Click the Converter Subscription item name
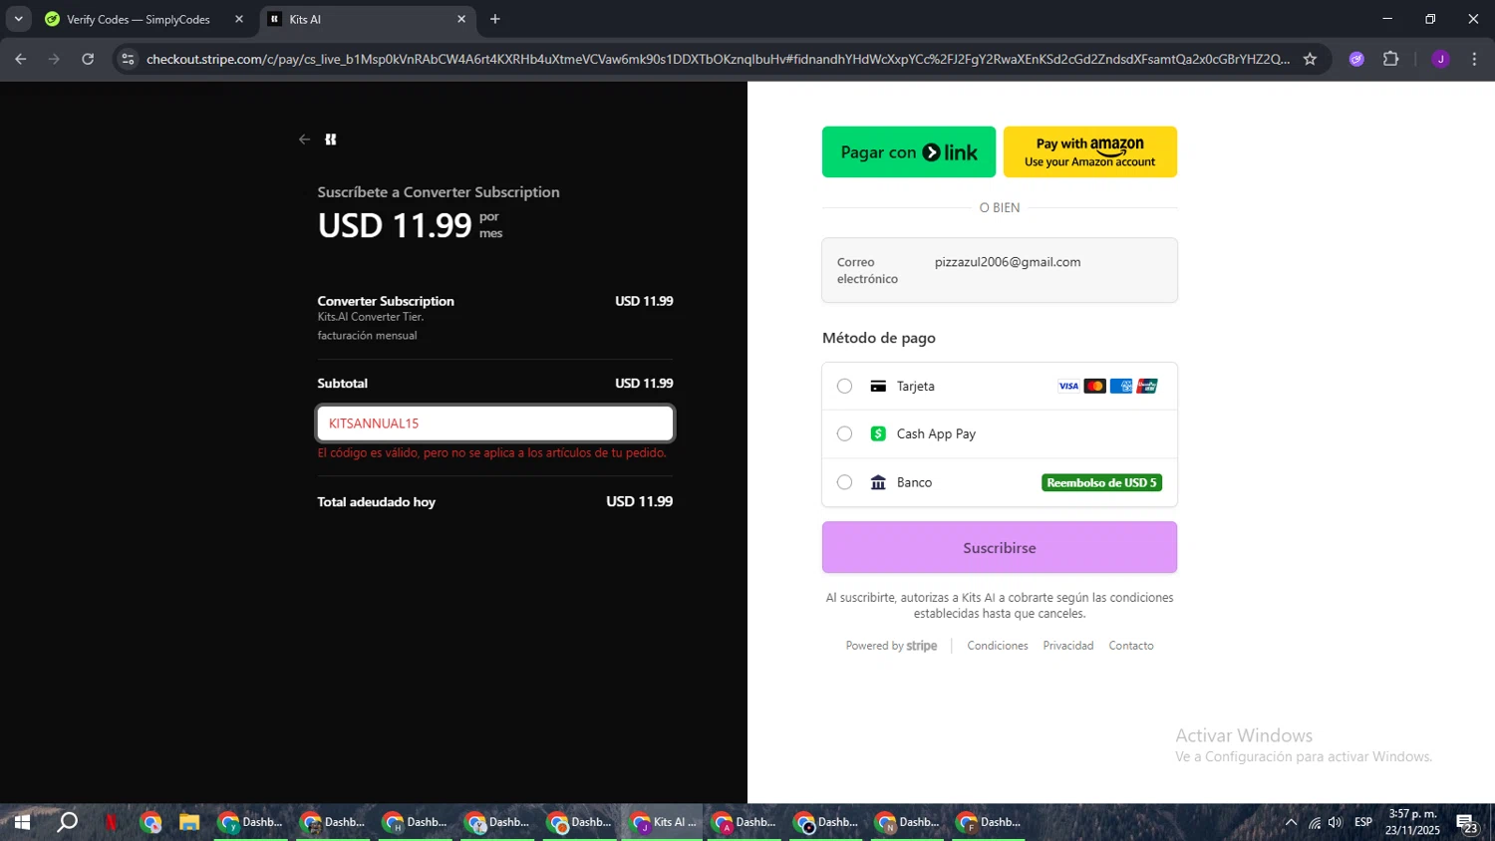 [x=386, y=301]
